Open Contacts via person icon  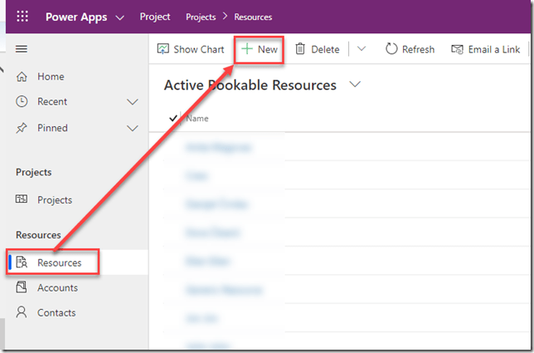coord(22,312)
